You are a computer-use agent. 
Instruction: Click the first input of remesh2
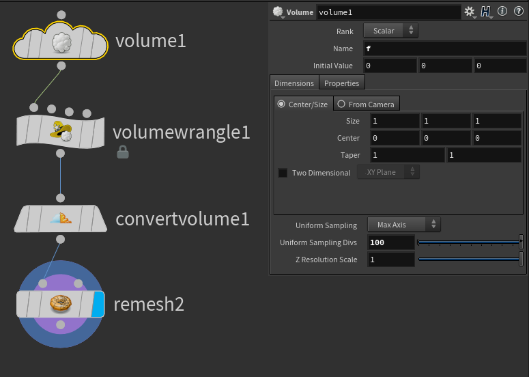click(x=43, y=283)
